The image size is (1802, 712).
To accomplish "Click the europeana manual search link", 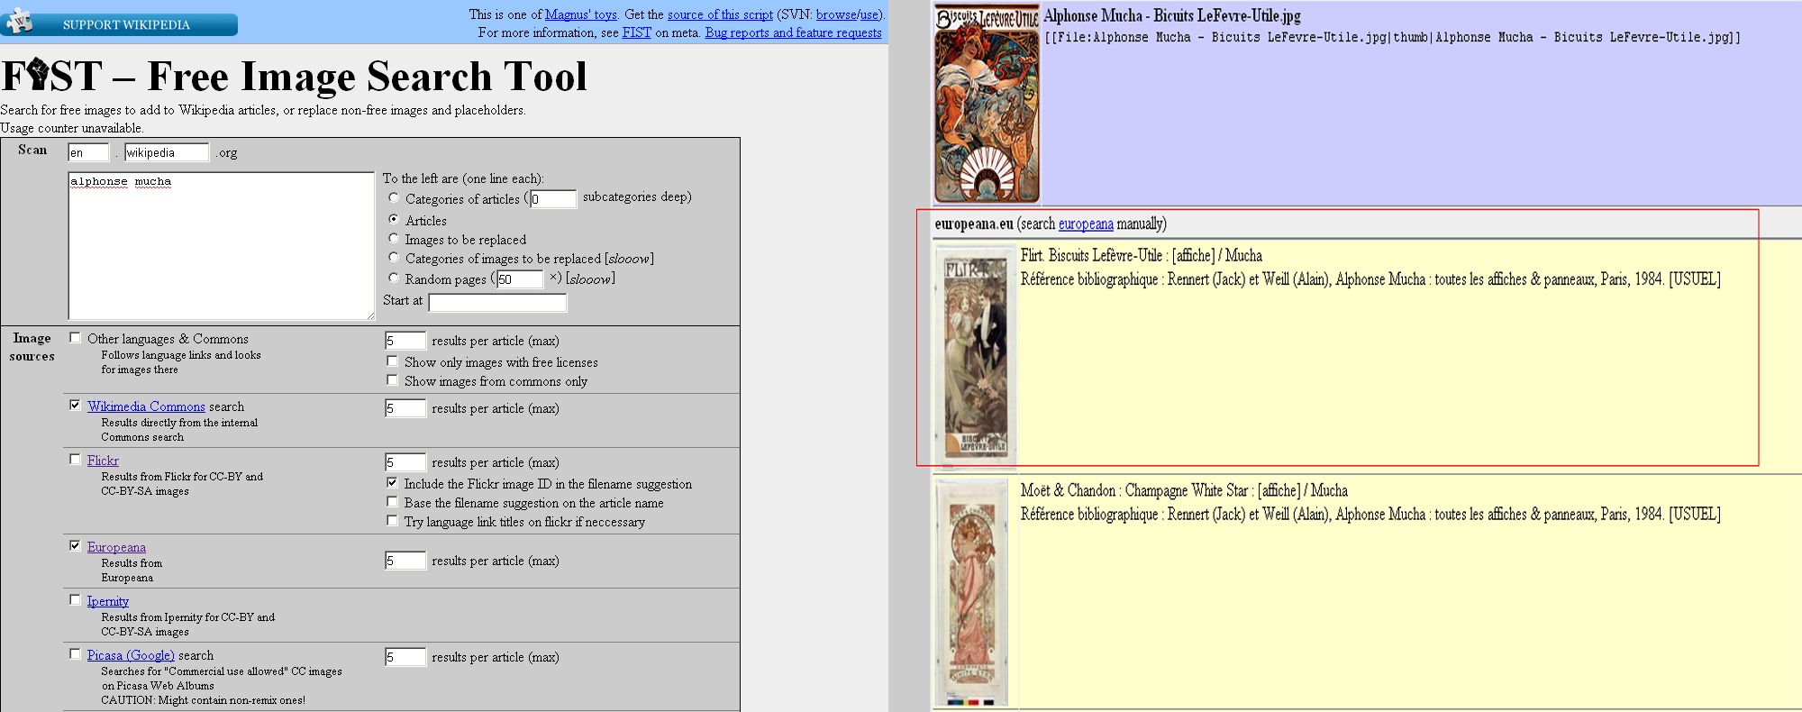I will [x=1085, y=224].
